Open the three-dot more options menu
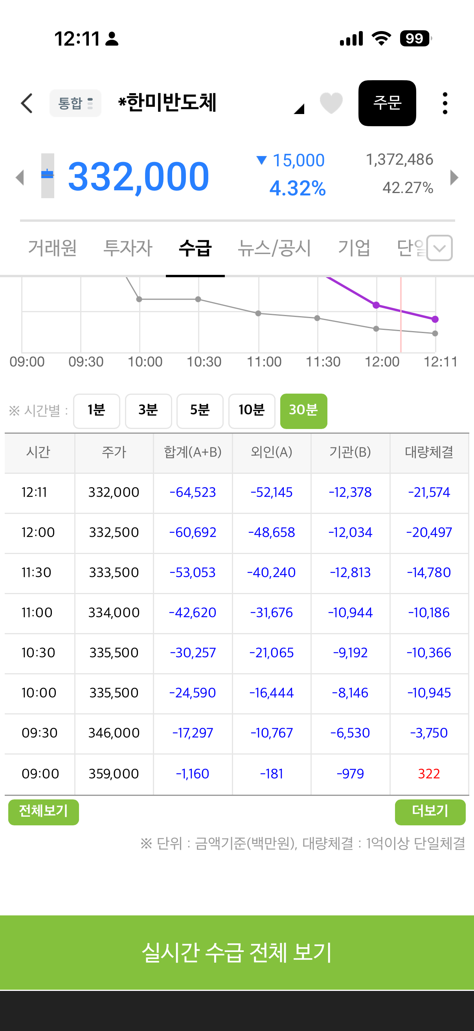Viewport: 474px width, 1031px height. click(x=445, y=103)
